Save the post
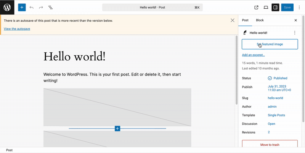Image resolution: width=305 pixels, height=153 pixels. [x=287, y=7]
